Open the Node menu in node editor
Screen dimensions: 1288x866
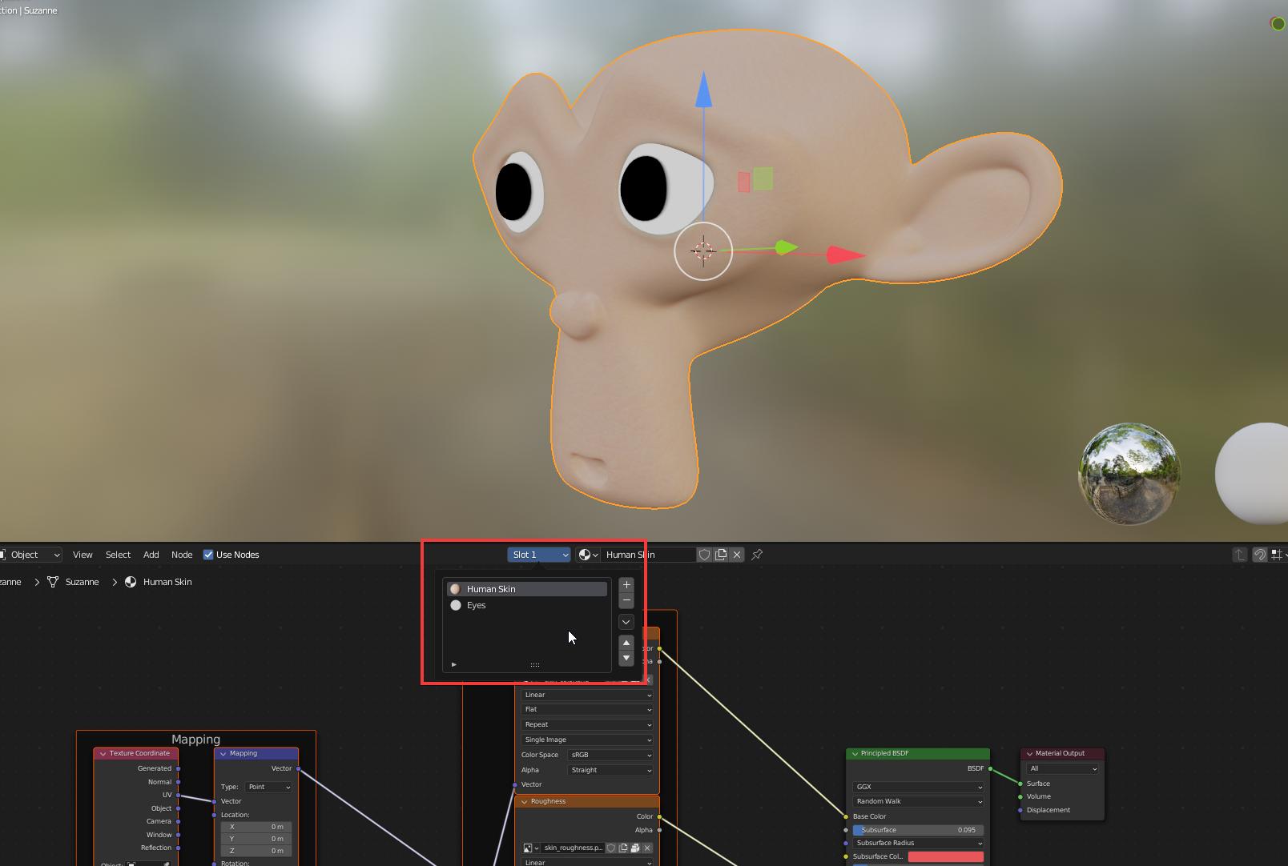click(182, 555)
